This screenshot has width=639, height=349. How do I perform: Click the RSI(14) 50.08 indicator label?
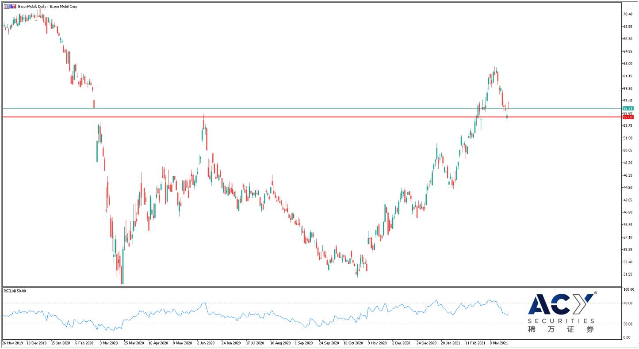15,291
